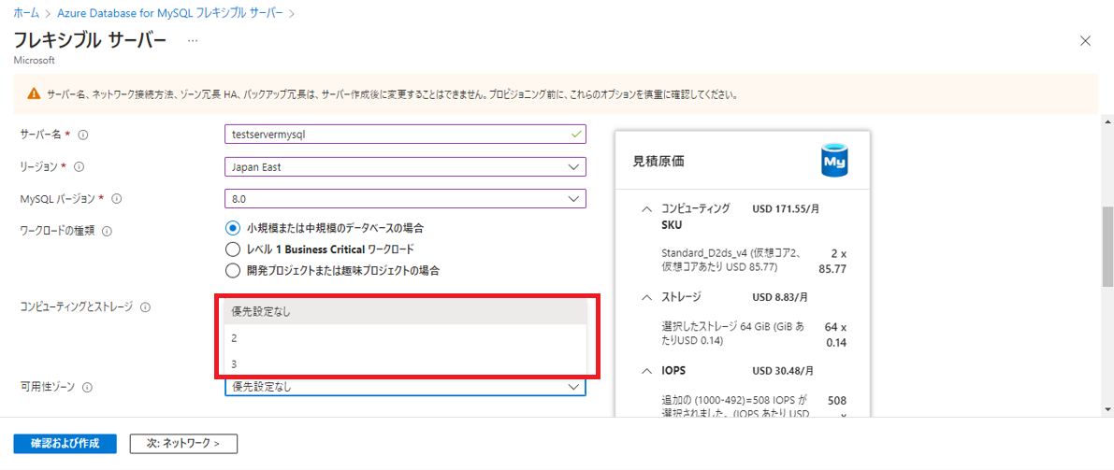Click the page vertical scrollbar thumb

pos(1107,247)
